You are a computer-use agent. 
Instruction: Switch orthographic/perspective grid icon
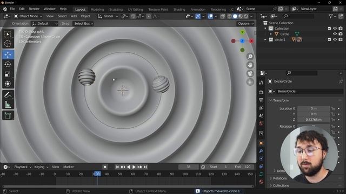[x=250, y=82]
